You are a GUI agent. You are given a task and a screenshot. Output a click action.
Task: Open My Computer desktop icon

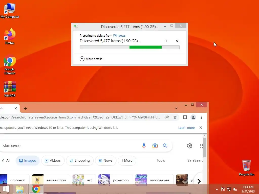click(x=10, y=10)
